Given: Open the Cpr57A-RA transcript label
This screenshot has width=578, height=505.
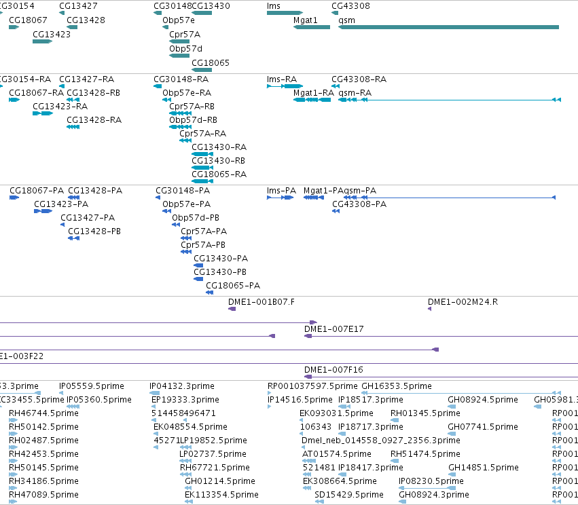Looking at the screenshot, I should click(203, 134).
